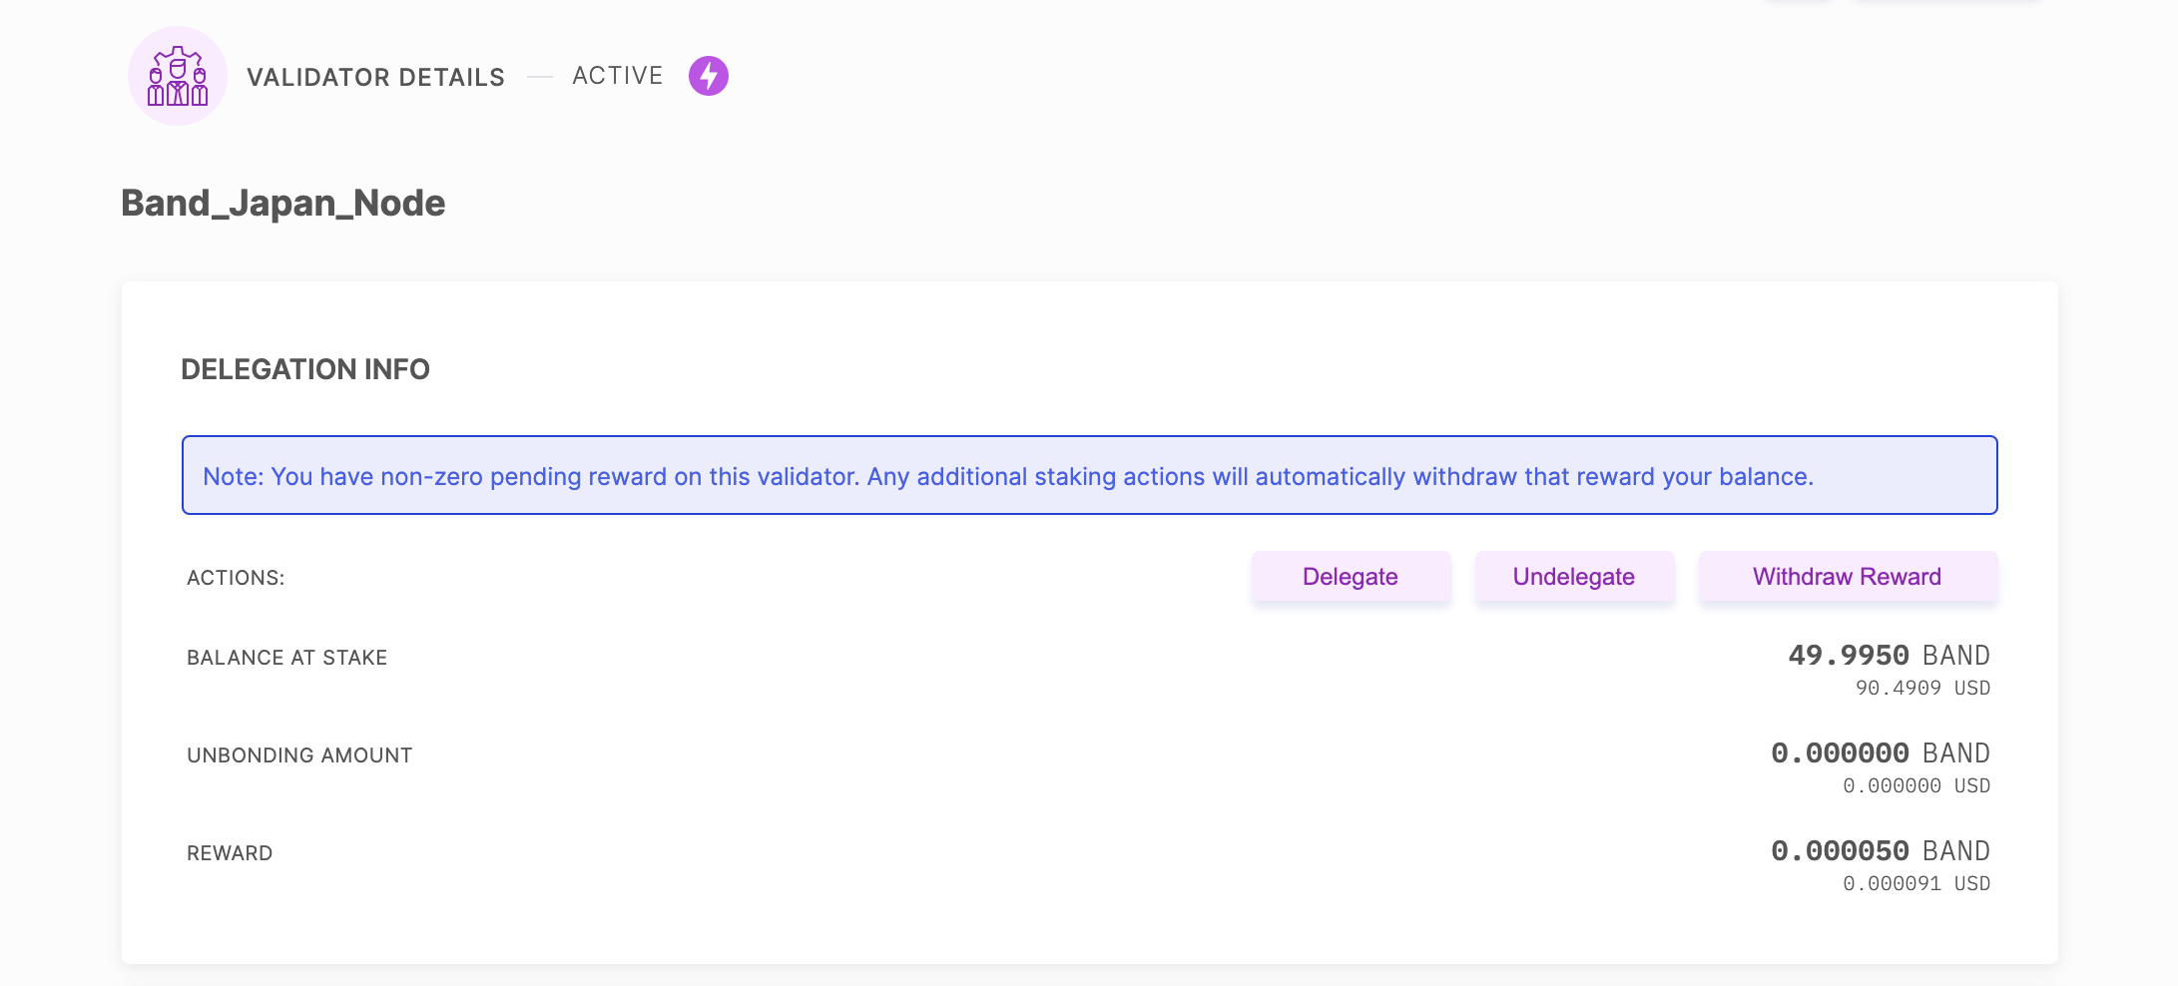Image resolution: width=2178 pixels, height=986 pixels.
Task: Click the Withdraw Reward button
Action: pos(1848,577)
